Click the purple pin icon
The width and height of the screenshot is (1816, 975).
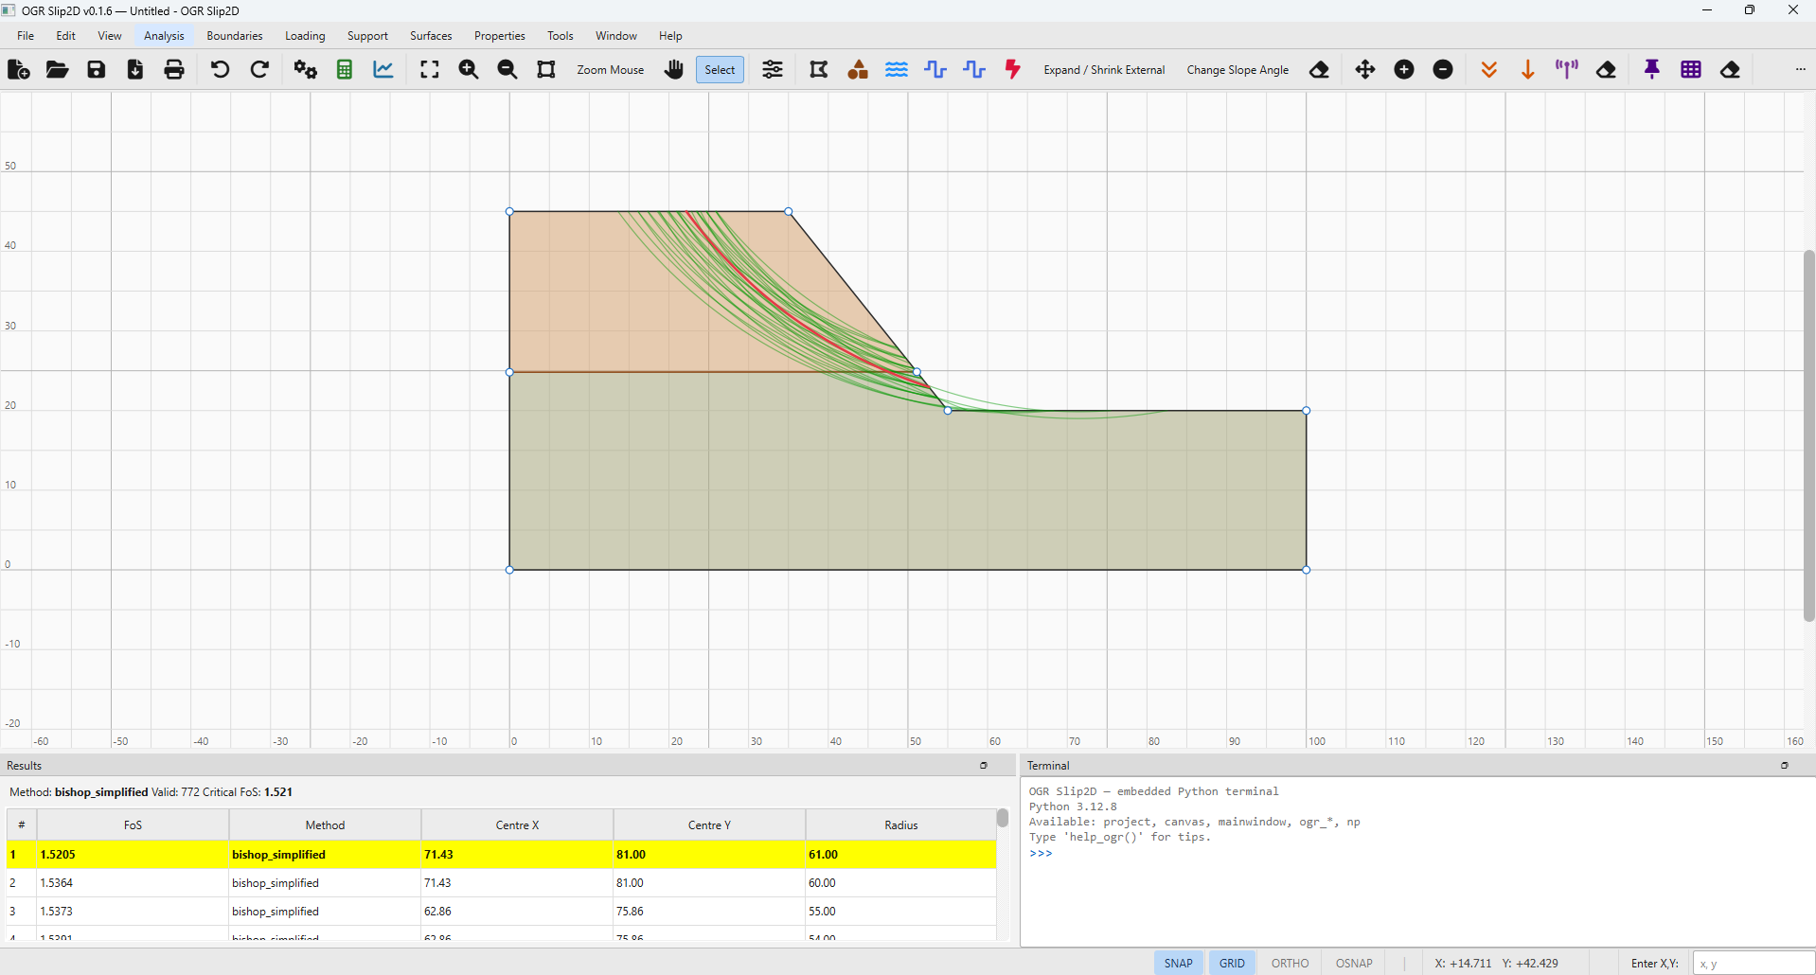(x=1652, y=69)
